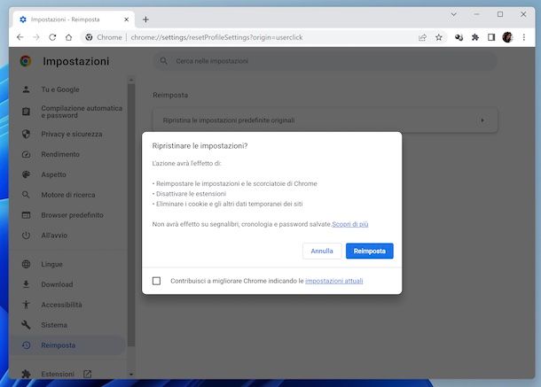
Task: Click the Reimposta confirm button
Action: [369, 251]
